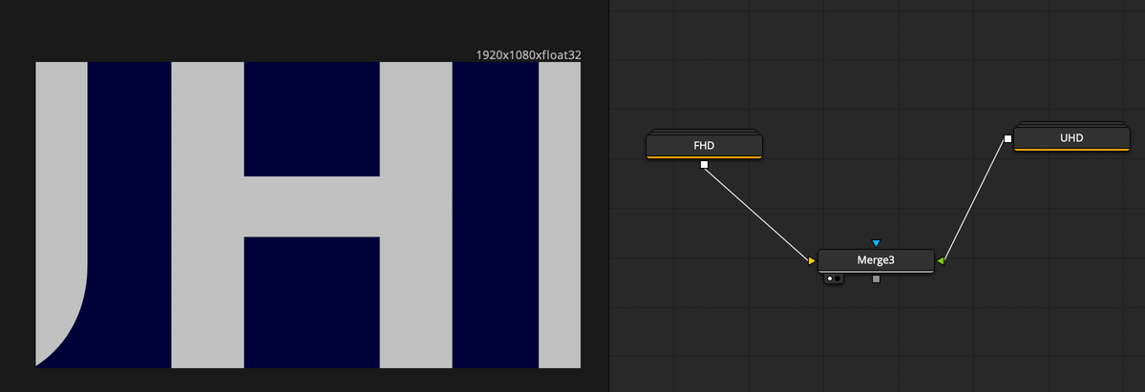Click the gray strip at viewer image's right edge
Image resolution: width=1145 pixels, height=392 pixels.
coord(560,215)
